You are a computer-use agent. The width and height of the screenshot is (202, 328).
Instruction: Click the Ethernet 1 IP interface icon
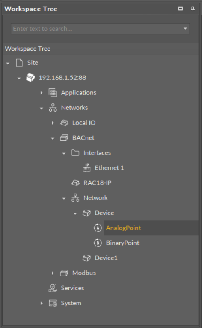[x=87, y=168]
